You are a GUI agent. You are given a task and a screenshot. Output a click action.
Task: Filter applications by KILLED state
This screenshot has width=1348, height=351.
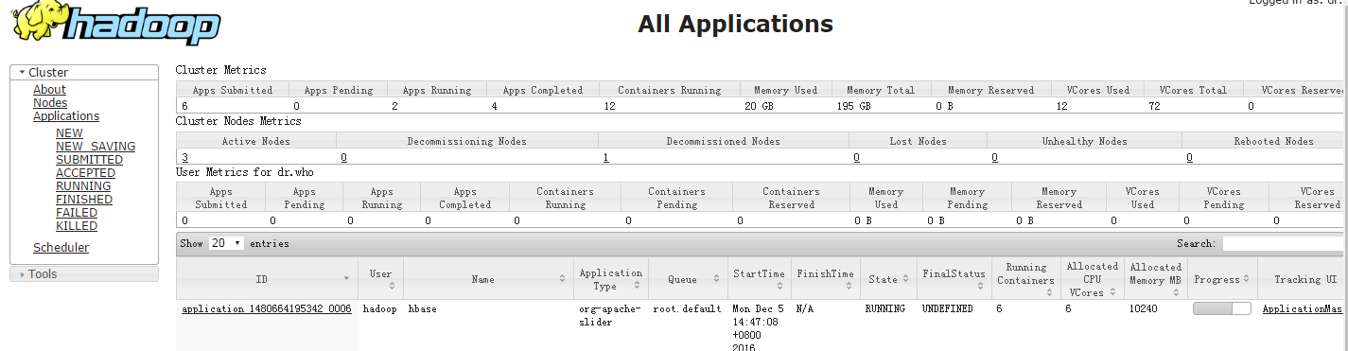(77, 226)
